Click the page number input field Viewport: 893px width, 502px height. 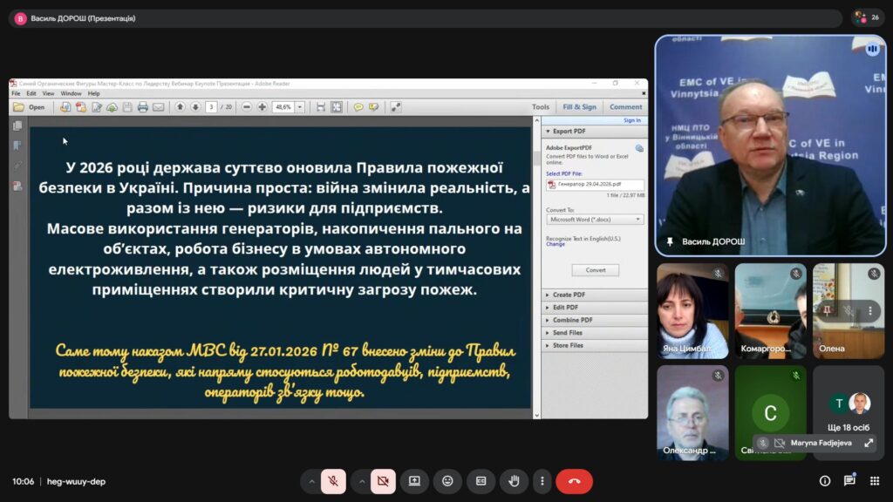tap(211, 107)
